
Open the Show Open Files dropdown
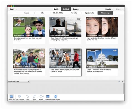[x=19, y=81]
